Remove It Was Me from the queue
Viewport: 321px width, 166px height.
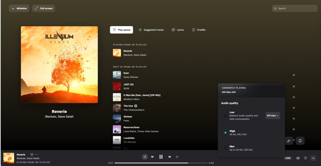pyautogui.click(x=294, y=97)
